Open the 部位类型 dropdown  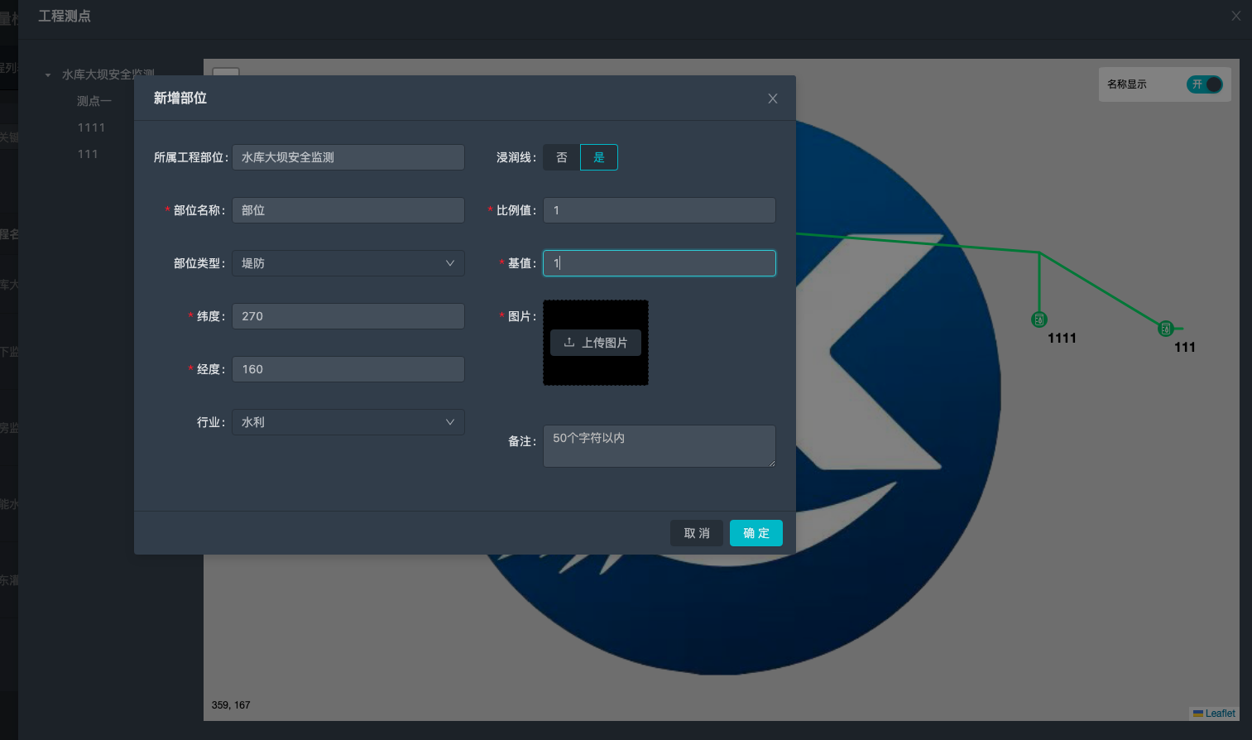click(348, 263)
